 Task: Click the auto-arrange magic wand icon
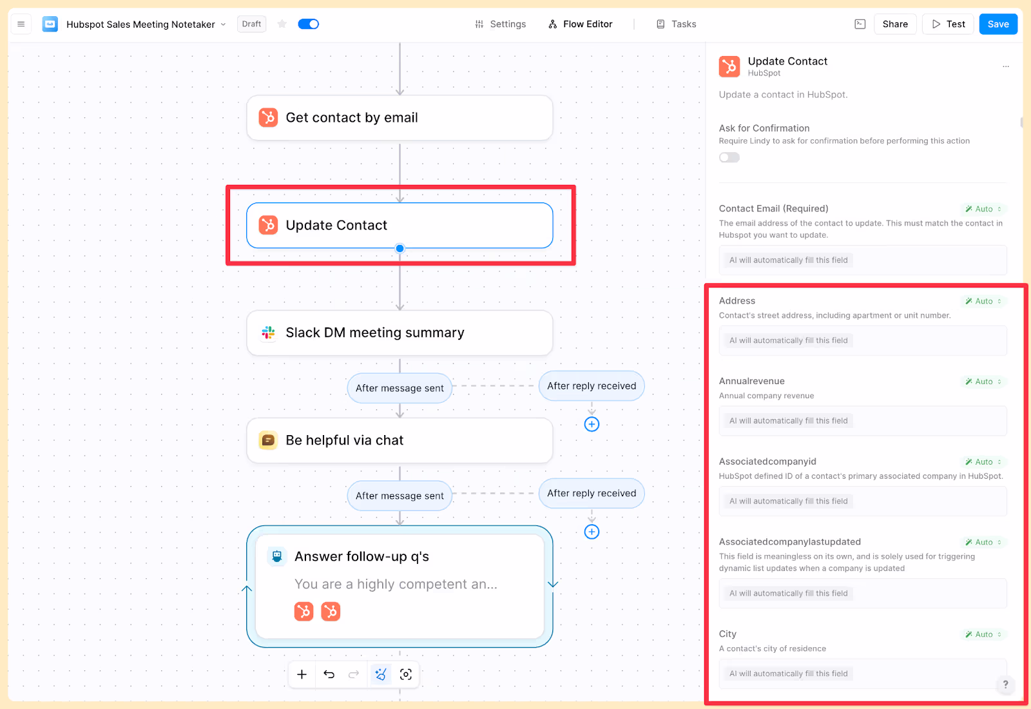381,674
